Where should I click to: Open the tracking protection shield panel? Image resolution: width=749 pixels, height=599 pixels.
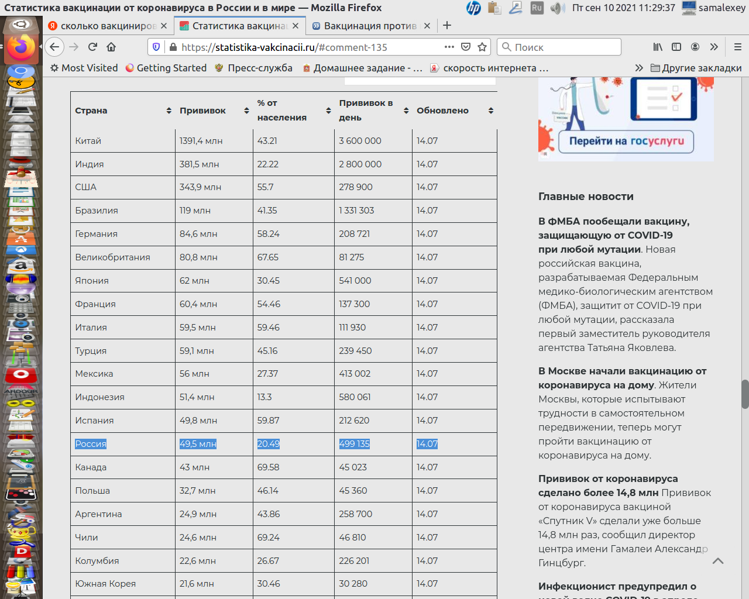pyautogui.click(x=156, y=47)
